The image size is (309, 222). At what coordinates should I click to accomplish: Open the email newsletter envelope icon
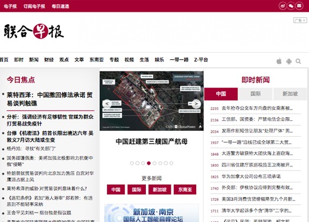tap(299, 6)
